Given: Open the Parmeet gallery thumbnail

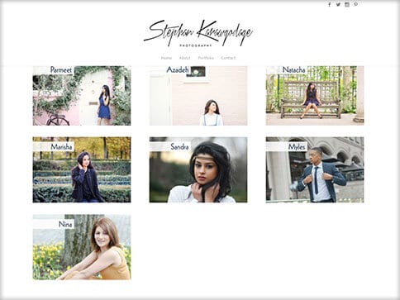Looking at the screenshot, I should pos(82,96).
